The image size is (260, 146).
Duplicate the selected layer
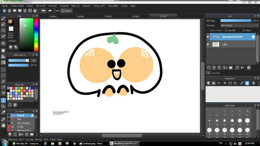pos(237,67)
